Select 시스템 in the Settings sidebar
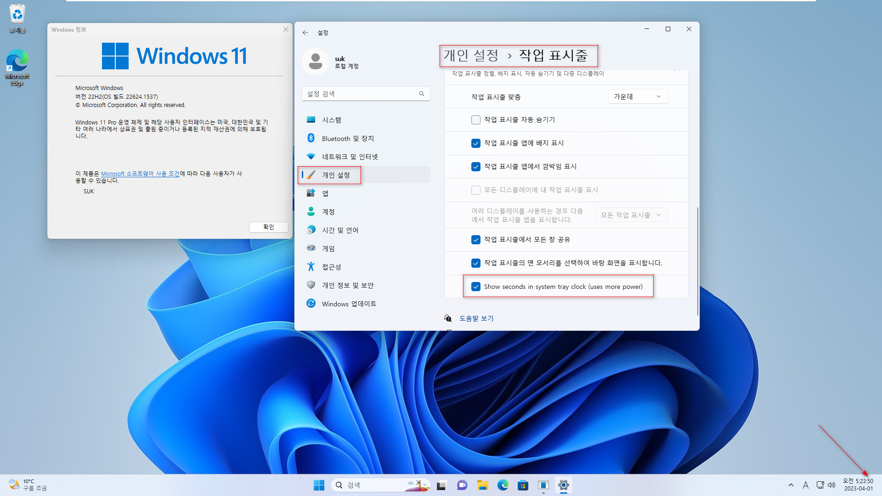Image resolution: width=882 pixels, height=496 pixels. [366, 120]
